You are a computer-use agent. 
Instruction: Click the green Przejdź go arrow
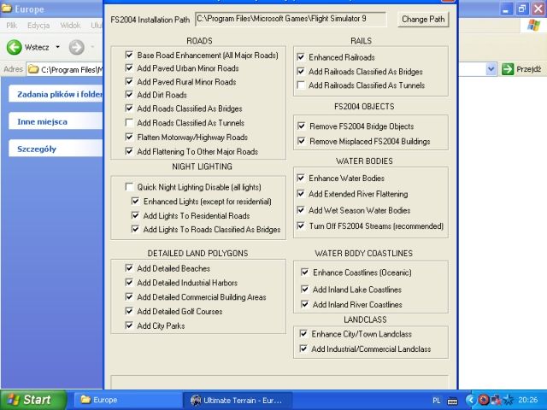point(508,69)
